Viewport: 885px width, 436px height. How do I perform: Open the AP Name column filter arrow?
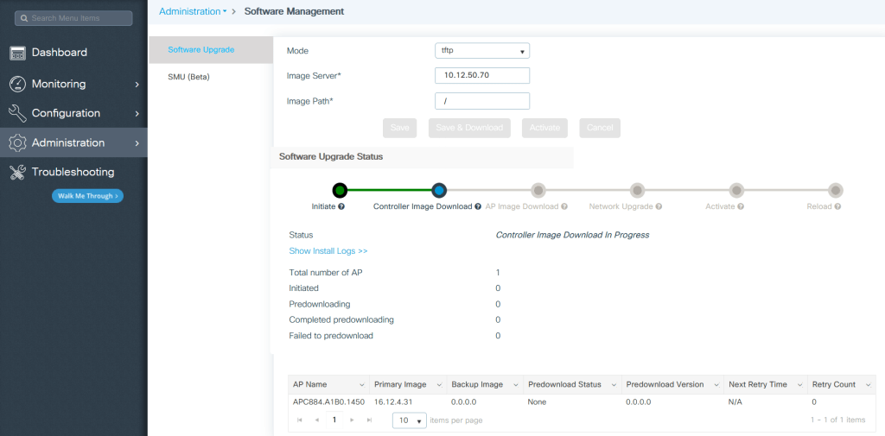click(360, 384)
